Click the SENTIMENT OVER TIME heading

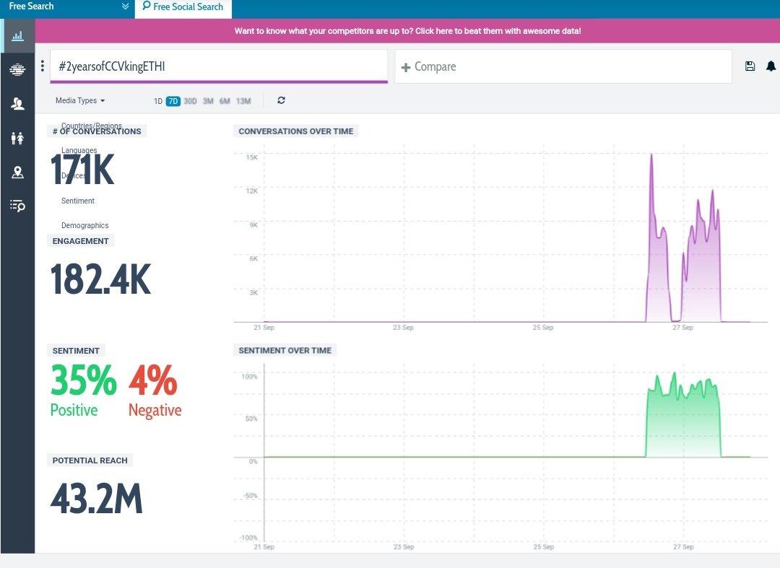285,350
